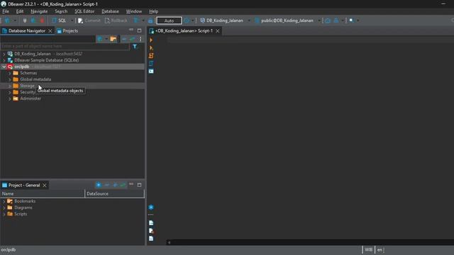Click the blue gear settings icon in editor sidebar

(x=151, y=208)
